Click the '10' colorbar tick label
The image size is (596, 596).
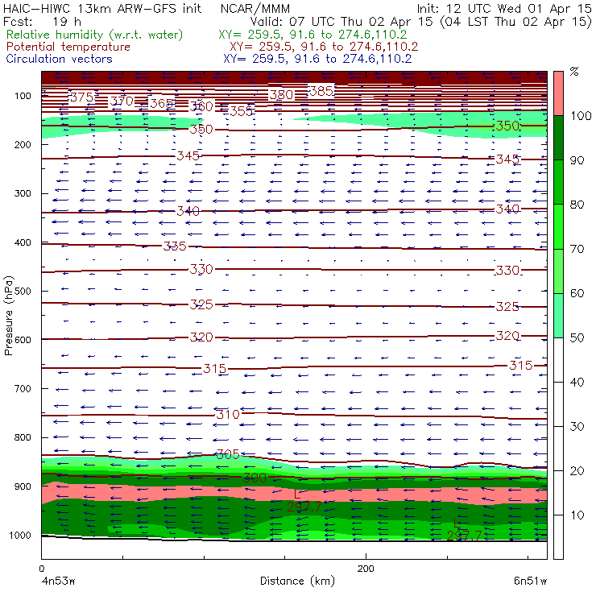pyautogui.click(x=577, y=515)
